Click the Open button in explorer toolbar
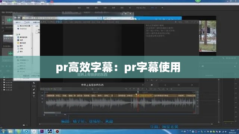 (27, 22)
